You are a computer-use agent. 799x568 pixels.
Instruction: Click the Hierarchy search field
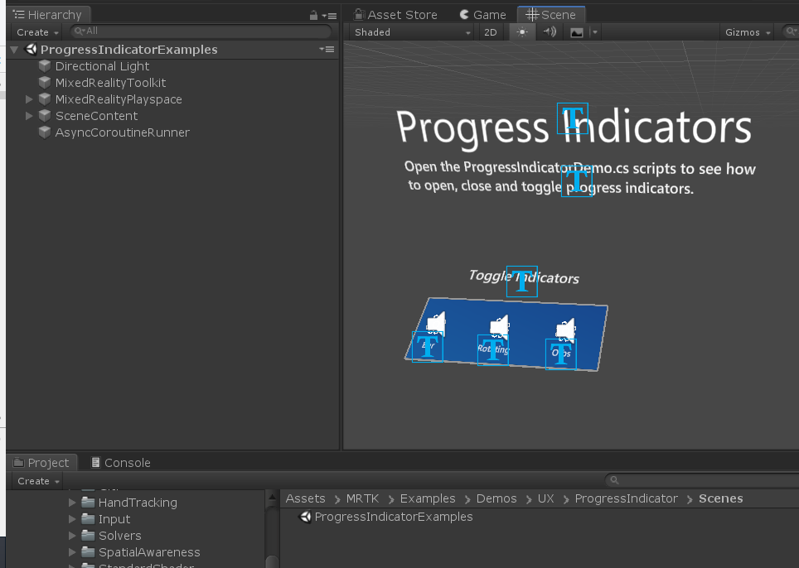tap(201, 31)
